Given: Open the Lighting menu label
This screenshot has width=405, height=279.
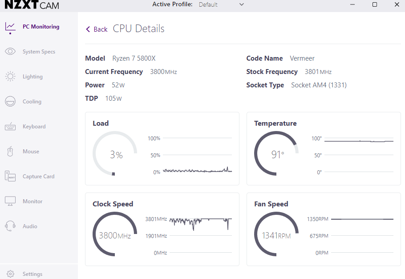Looking at the screenshot, I should pyautogui.click(x=32, y=77).
